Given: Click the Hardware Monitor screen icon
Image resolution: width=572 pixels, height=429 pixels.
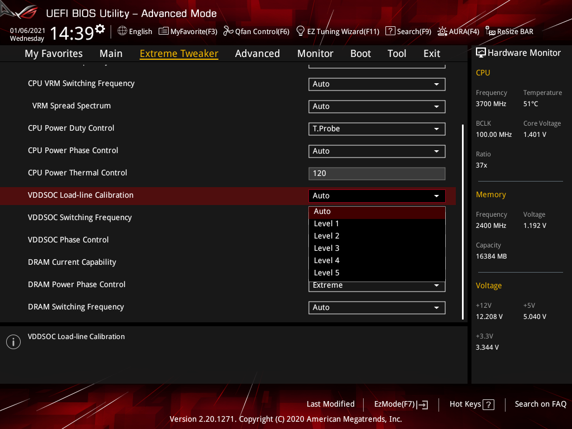Looking at the screenshot, I should point(481,53).
